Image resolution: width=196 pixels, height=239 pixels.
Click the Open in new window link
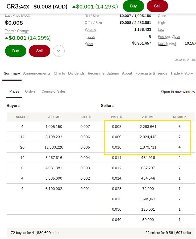[178, 92]
